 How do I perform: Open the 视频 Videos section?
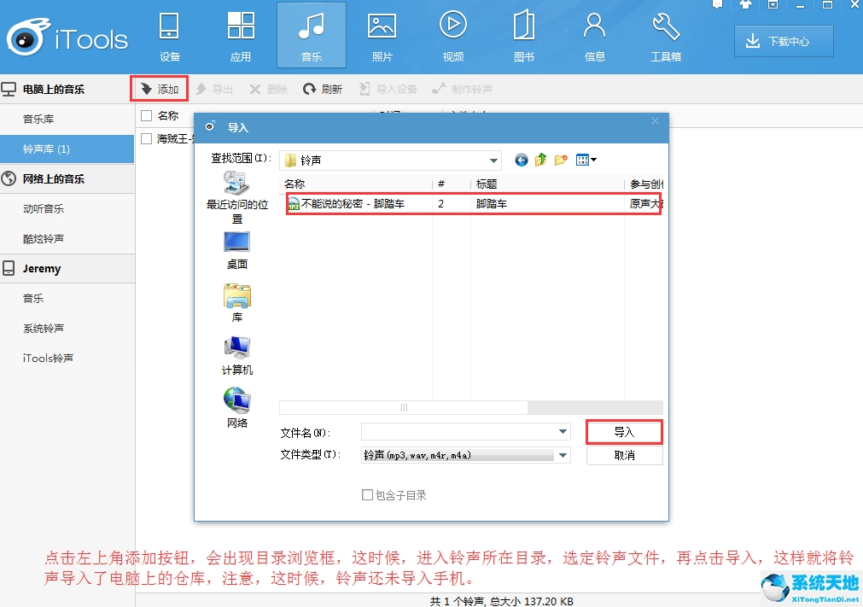(x=452, y=34)
